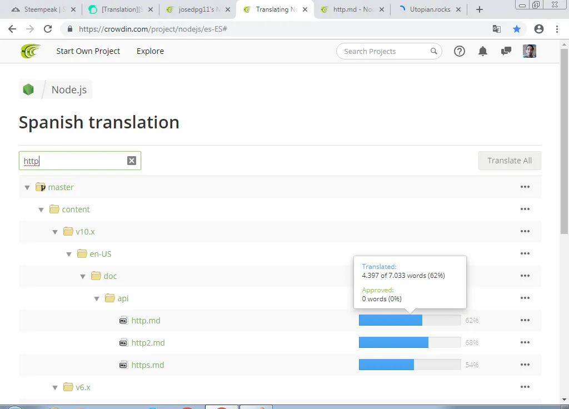Click the http2.md 68% progress bar
569x409 pixels.
410,342
